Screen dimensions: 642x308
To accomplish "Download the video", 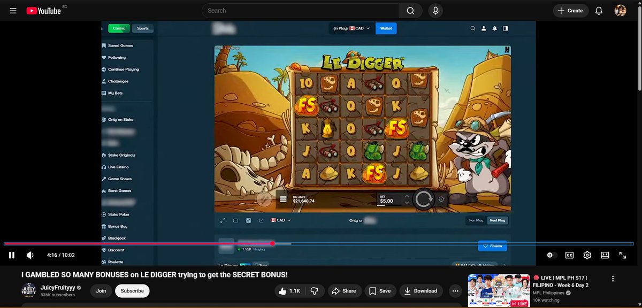I will (421, 291).
